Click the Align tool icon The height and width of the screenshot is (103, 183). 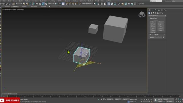[x=98, y=4]
